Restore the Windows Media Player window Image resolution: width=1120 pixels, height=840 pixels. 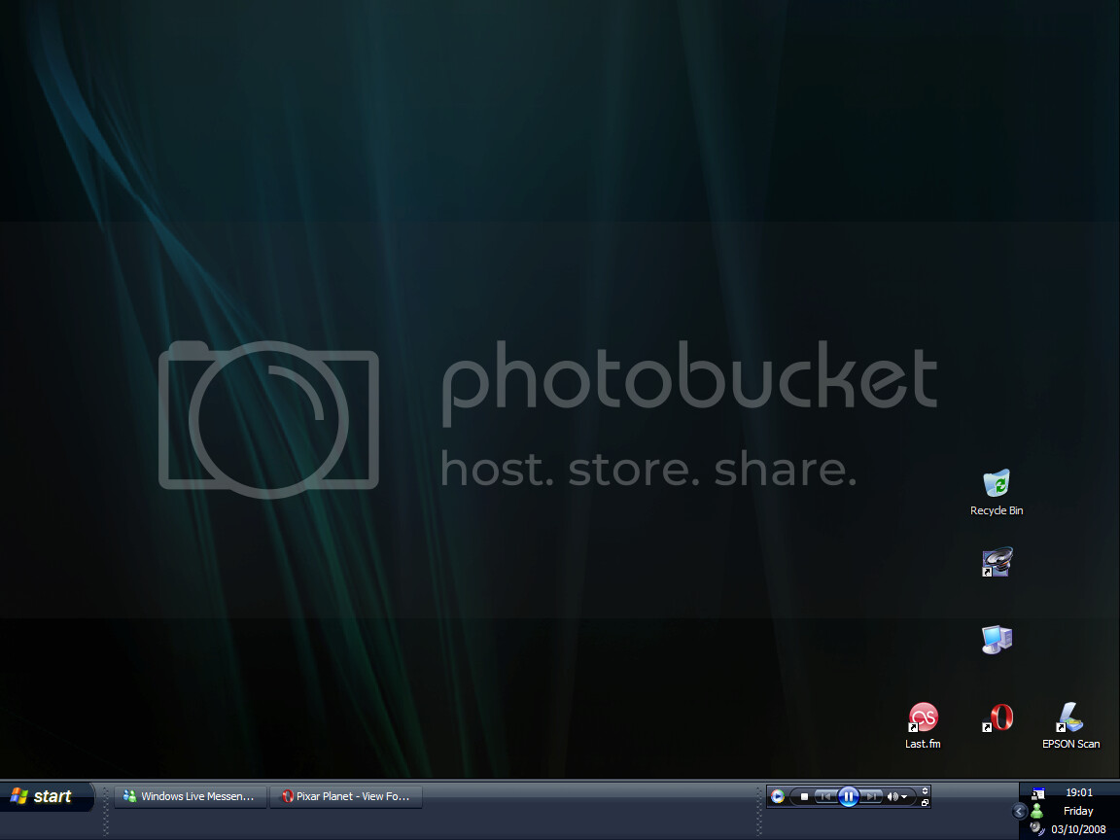tap(925, 803)
